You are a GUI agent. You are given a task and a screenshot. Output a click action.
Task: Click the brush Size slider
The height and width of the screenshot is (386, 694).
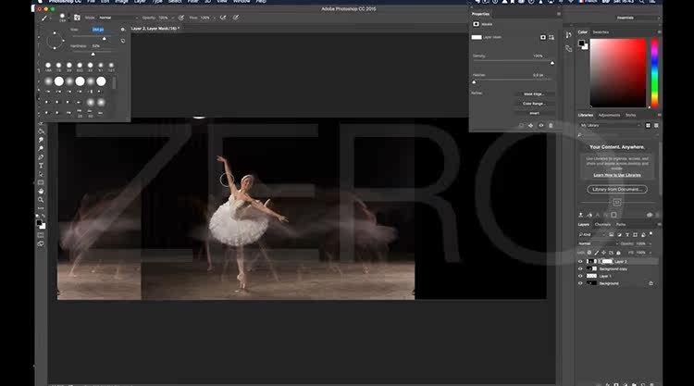[90, 38]
